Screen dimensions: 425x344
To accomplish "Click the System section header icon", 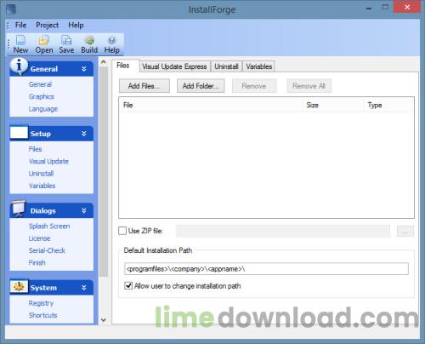I will 19,287.
